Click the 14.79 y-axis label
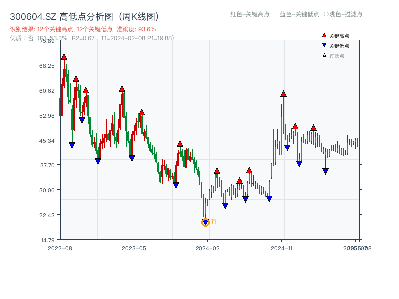399x299 pixels. [x=48, y=240]
